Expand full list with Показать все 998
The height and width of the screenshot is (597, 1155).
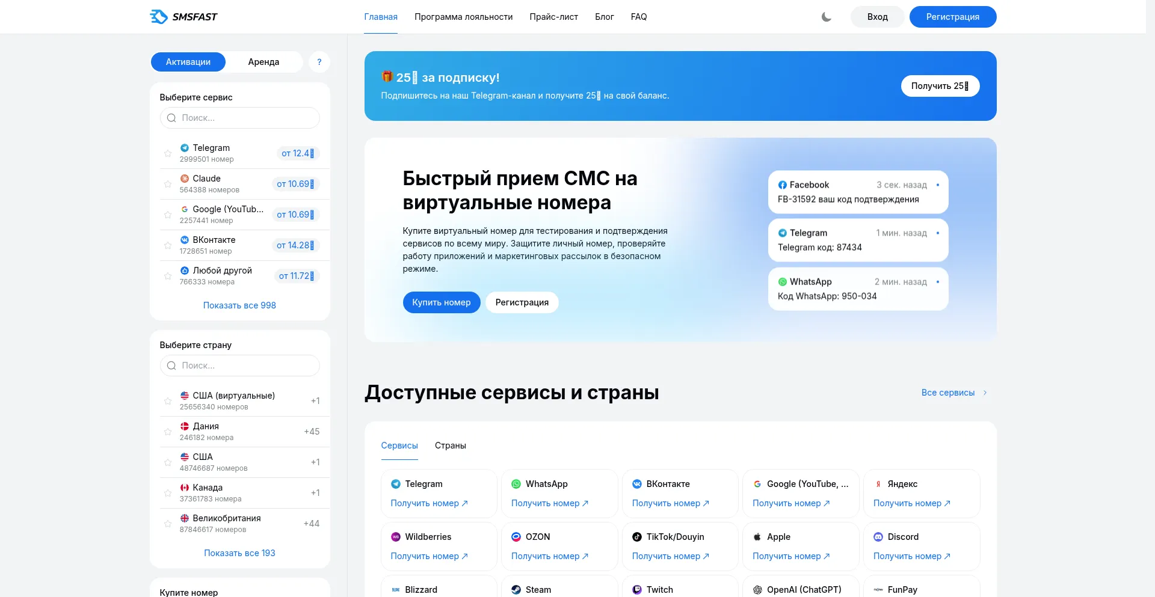[239, 305]
